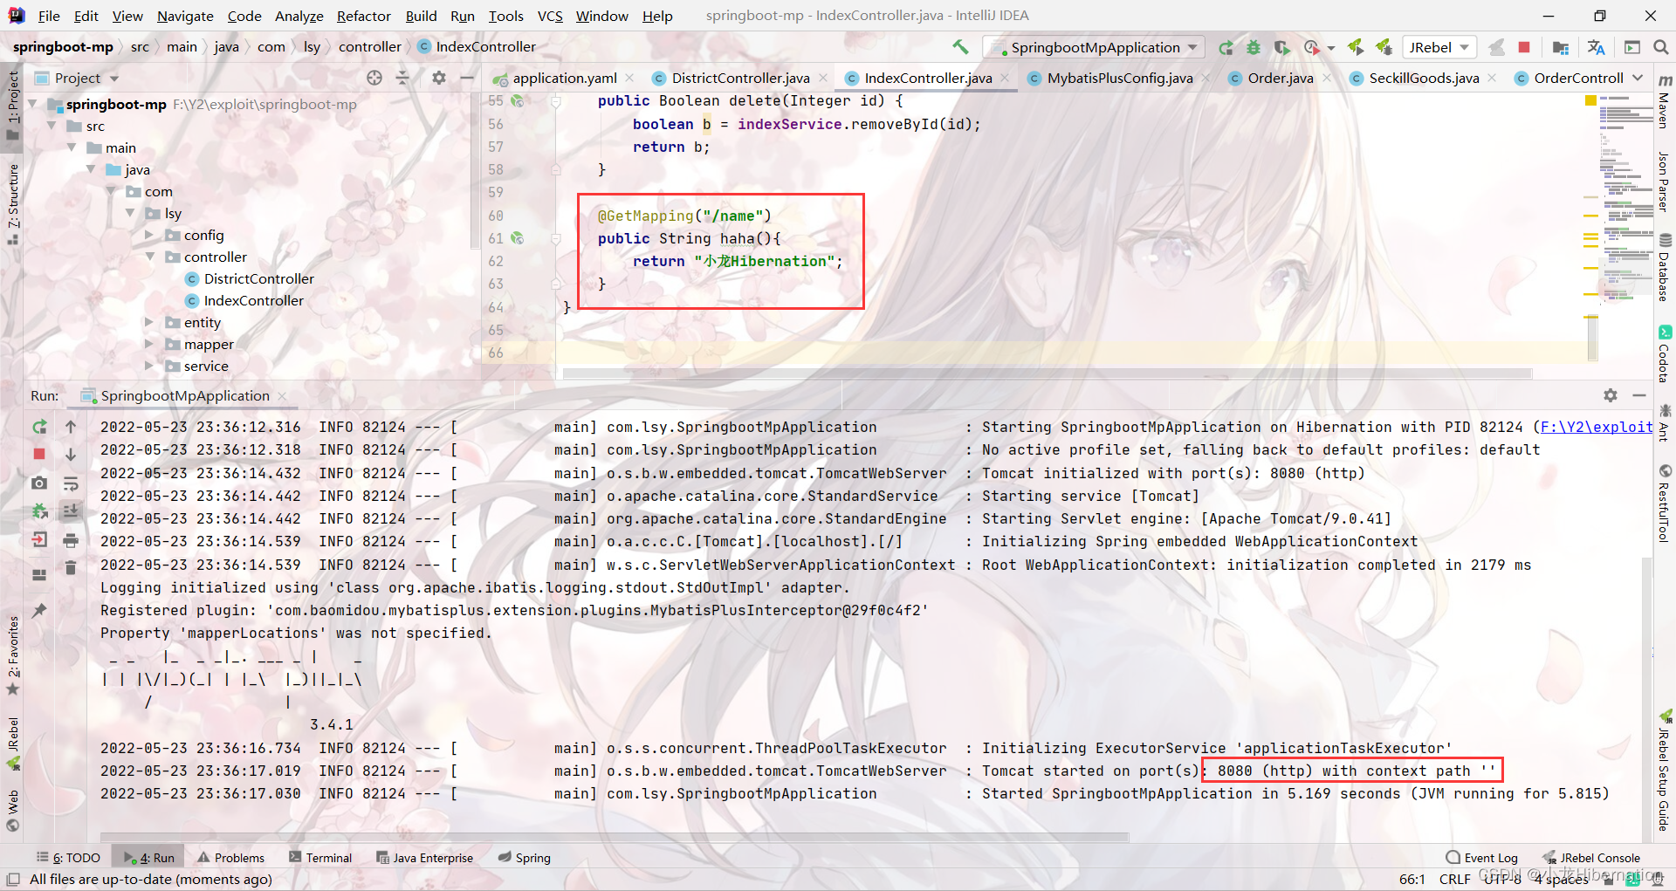Viewport: 1676px width, 891px height.
Task: Click the console horizontal scrollbar
Action: tap(615, 837)
